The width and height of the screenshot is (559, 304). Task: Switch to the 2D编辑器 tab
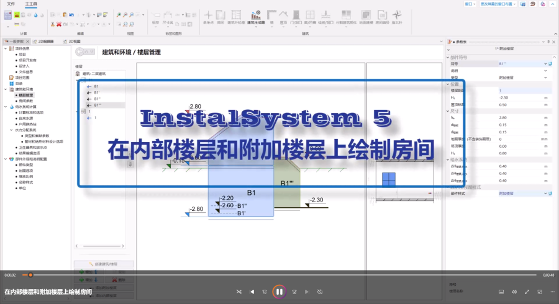(x=45, y=42)
